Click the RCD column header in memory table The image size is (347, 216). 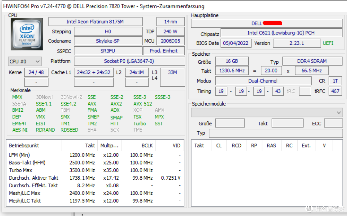[x=236, y=146]
